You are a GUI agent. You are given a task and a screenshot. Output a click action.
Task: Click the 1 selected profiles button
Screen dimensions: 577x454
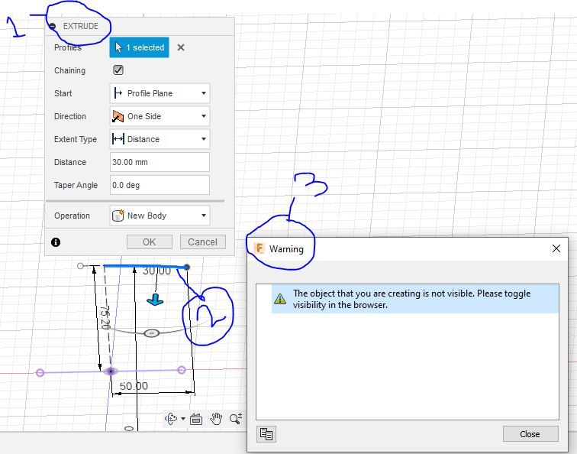tap(139, 47)
